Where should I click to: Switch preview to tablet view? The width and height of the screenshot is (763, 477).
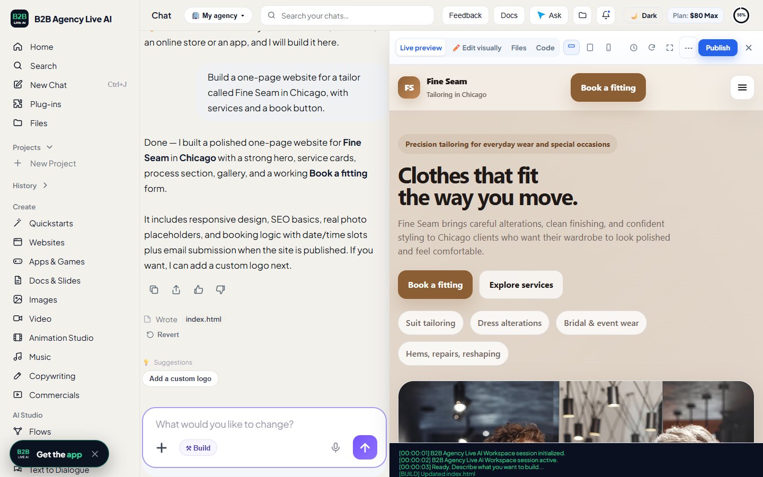click(590, 48)
